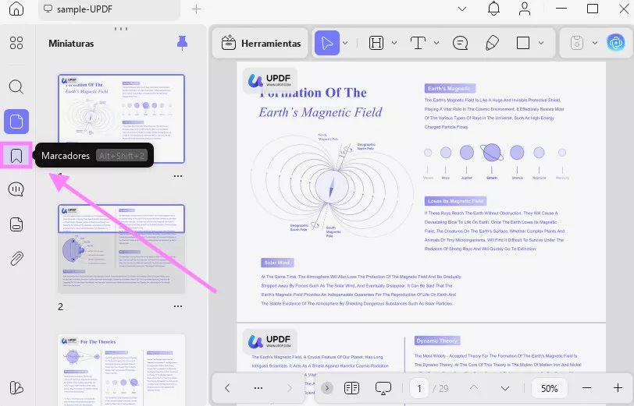Viewport: 634px width, 406px height.
Task: Click the page number field showing 1
Action: (419, 388)
